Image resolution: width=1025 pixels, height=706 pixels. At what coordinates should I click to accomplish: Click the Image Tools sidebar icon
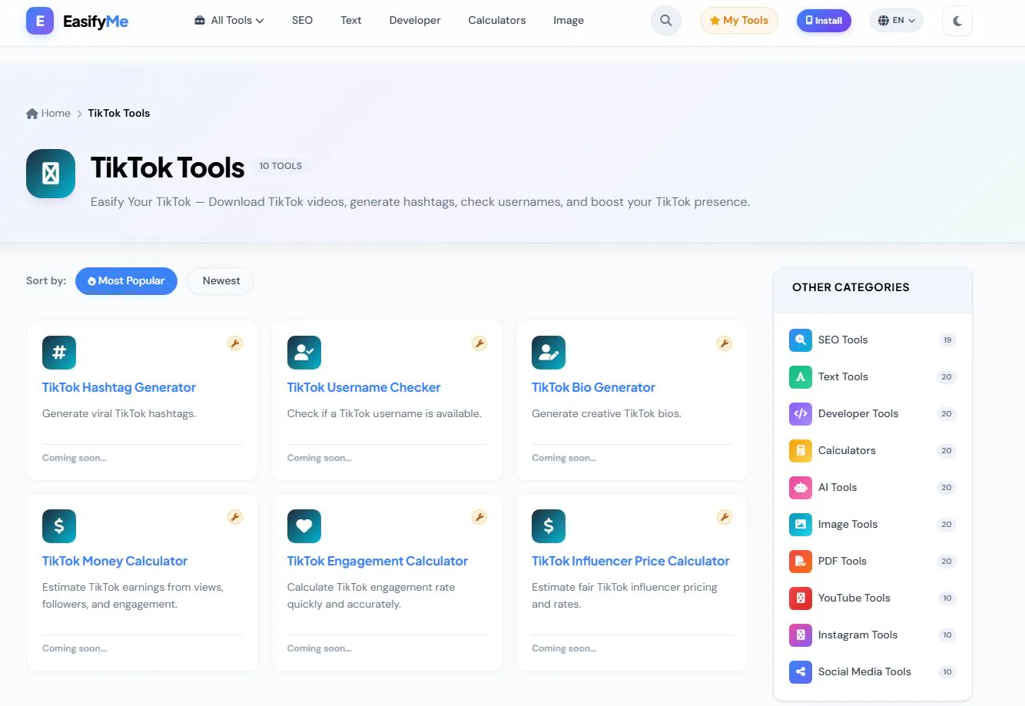click(x=801, y=525)
